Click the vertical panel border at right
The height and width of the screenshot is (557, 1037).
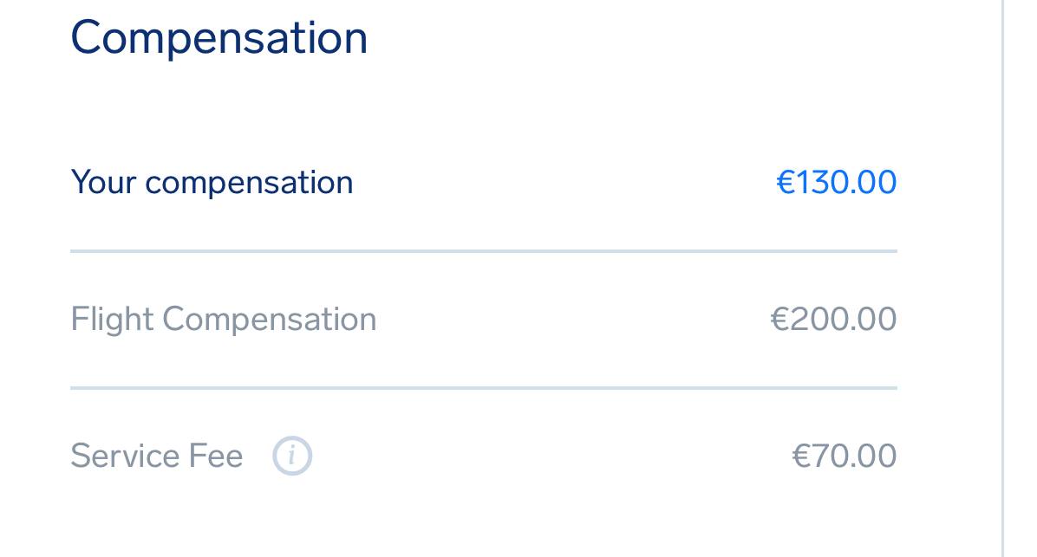point(1002,278)
